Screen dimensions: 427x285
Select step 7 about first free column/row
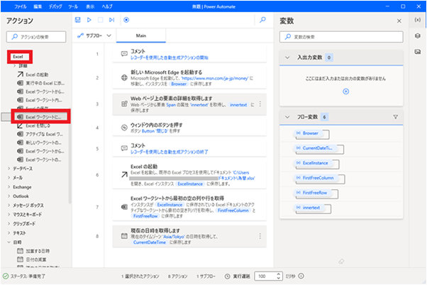(189, 207)
